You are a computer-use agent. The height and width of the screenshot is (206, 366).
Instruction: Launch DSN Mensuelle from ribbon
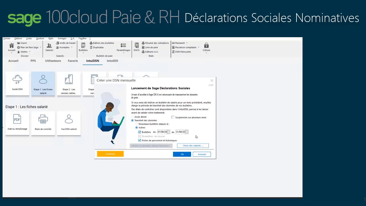[x=181, y=52]
